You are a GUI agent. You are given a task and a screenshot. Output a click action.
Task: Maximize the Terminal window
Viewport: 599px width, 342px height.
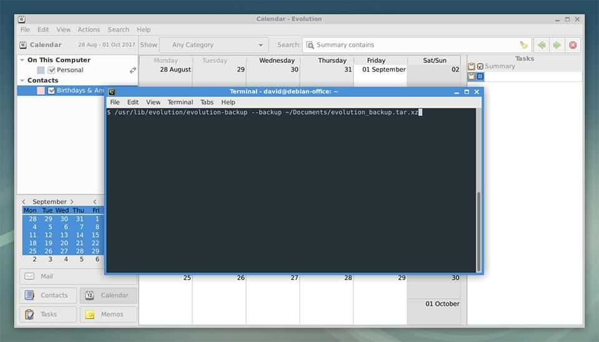point(467,92)
